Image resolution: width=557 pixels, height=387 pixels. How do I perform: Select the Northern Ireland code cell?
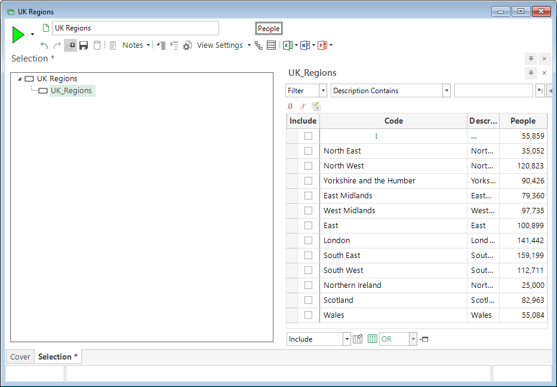pyautogui.click(x=393, y=285)
